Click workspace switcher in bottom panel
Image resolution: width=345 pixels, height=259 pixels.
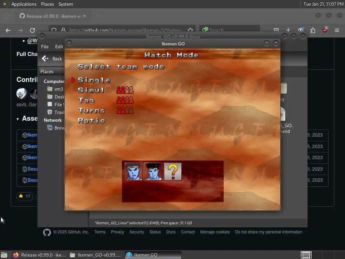306,255
